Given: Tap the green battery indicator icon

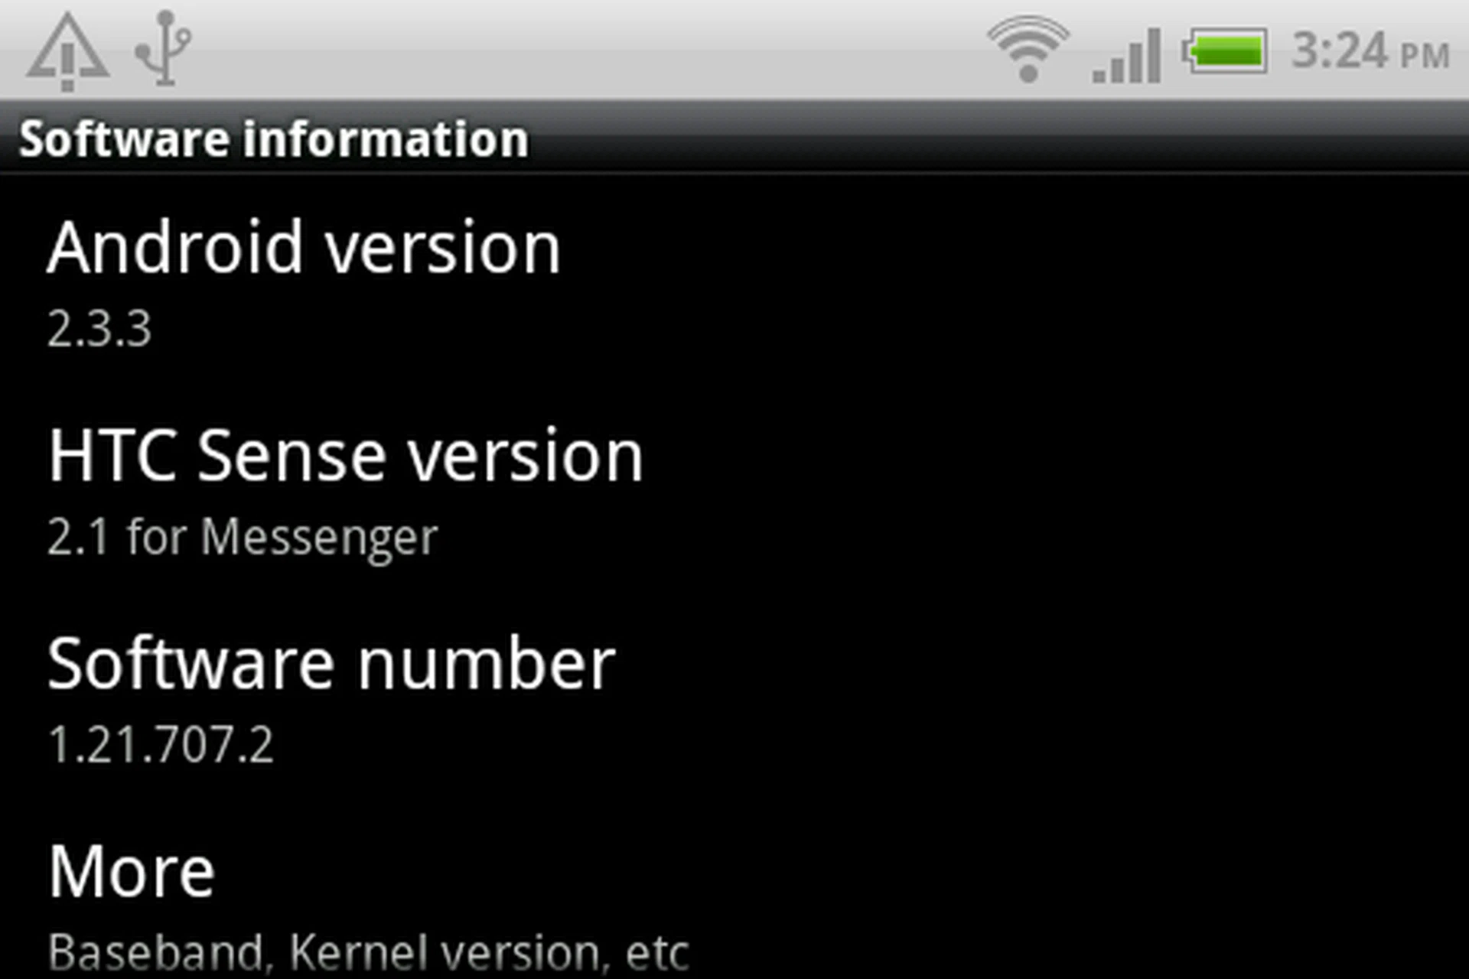Looking at the screenshot, I should coord(1224,51).
